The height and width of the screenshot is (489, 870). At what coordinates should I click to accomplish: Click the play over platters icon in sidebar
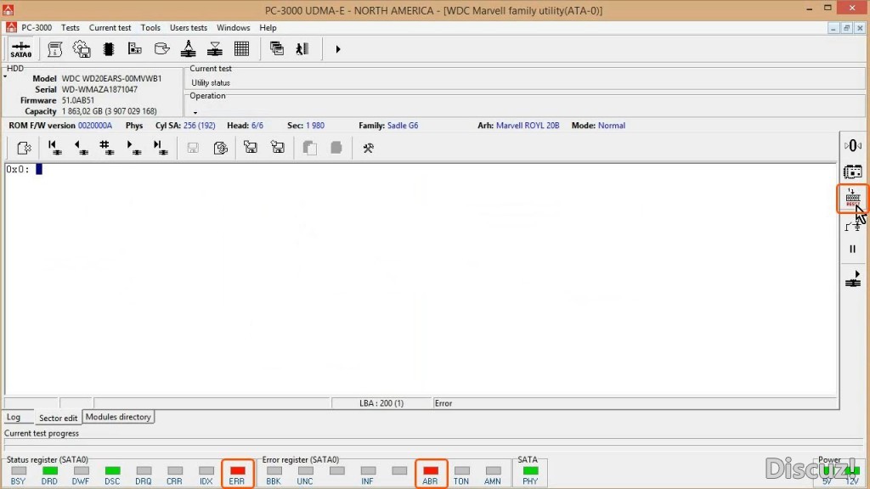tap(853, 278)
